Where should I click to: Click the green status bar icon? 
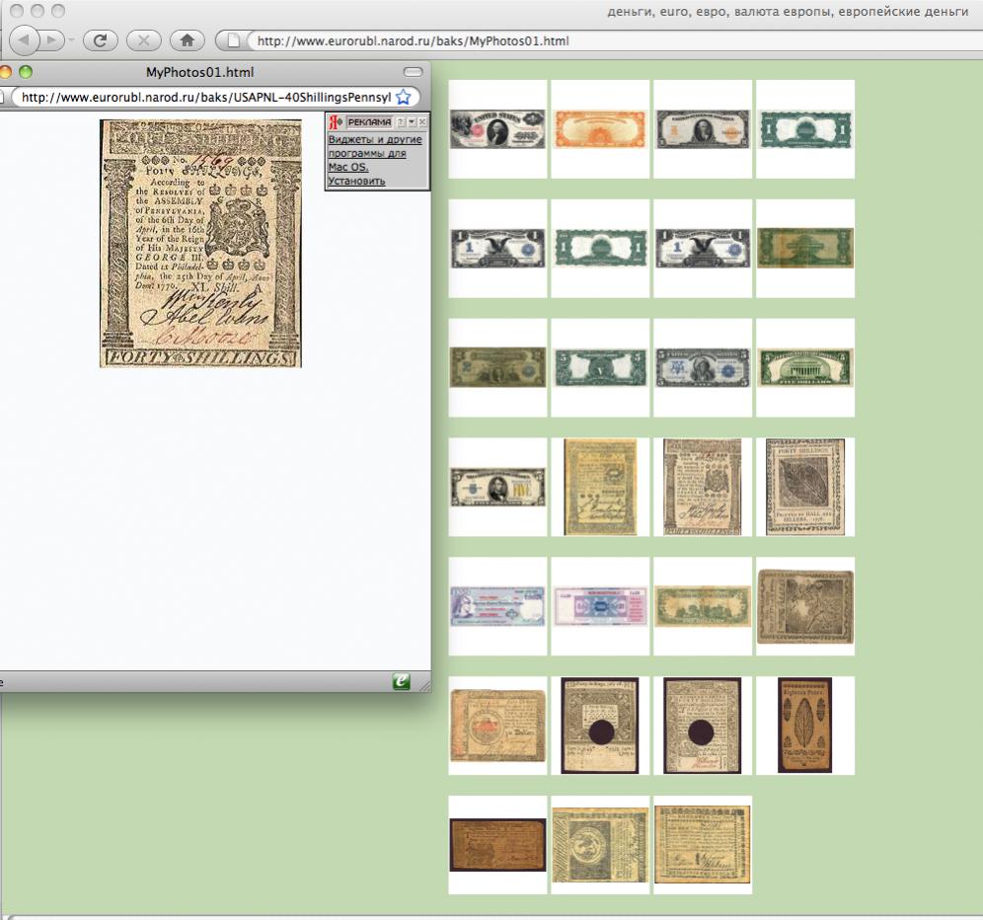click(401, 681)
